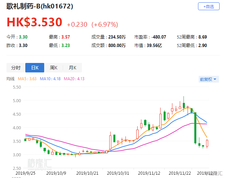Screen dimensions: 225x178
Task: Click the 3.00 price axis label
Action: (17, 155)
